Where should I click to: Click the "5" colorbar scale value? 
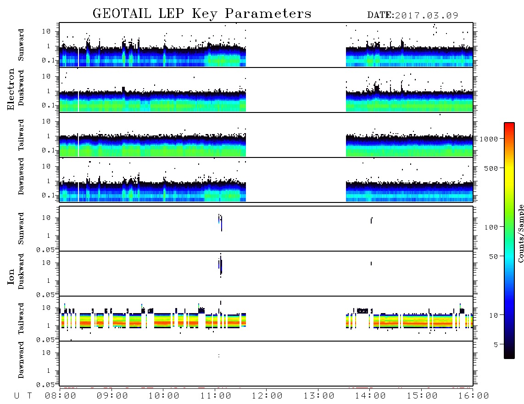point(496,345)
